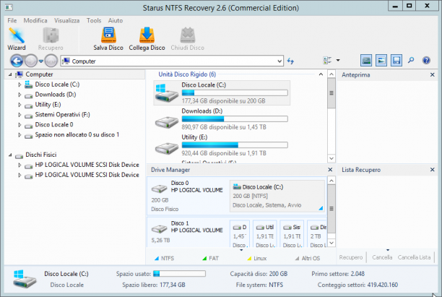This screenshot has height=297, width=442.
Task: Open the view options dropdown arrow
Action: [338, 61]
